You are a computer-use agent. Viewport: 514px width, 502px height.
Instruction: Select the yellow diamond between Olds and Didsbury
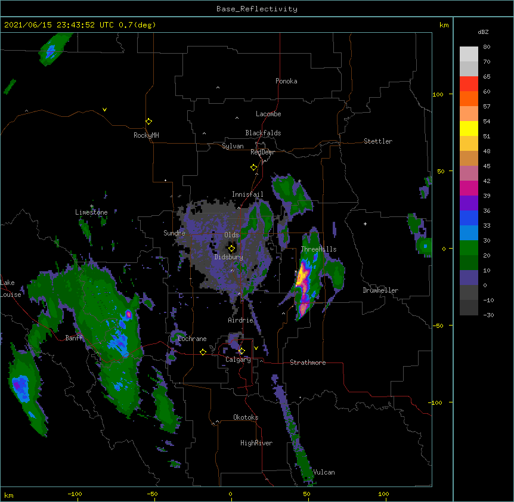coord(231,249)
